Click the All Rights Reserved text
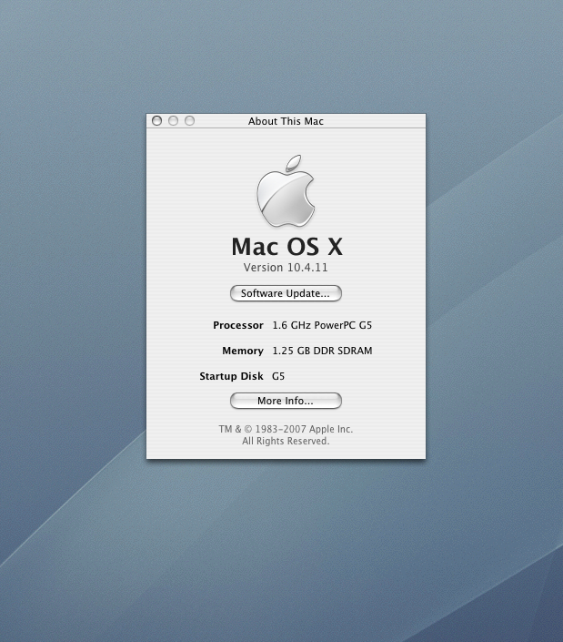 tap(286, 441)
